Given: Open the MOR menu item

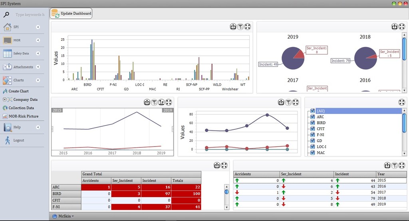Looking at the screenshot, I should pyautogui.click(x=17, y=40).
